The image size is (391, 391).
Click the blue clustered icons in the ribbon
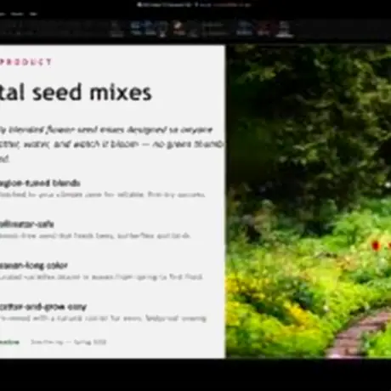tap(144, 28)
